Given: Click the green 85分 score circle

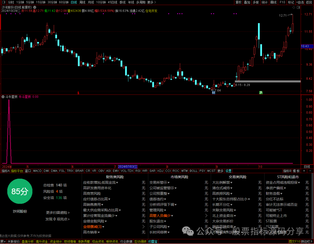Looking at the screenshot, I should (20, 191).
